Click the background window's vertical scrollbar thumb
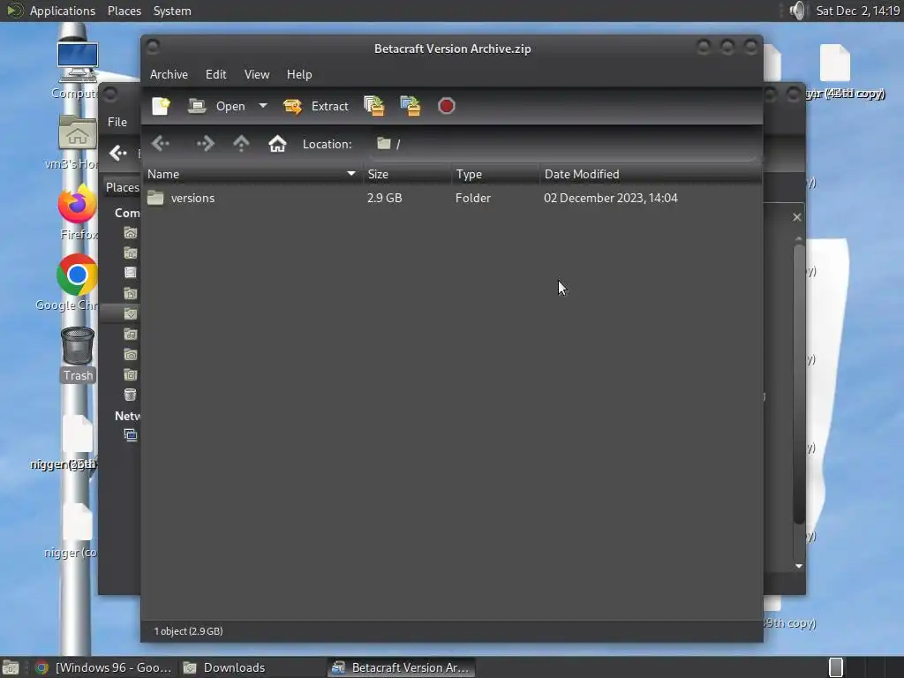 (x=798, y=384)
